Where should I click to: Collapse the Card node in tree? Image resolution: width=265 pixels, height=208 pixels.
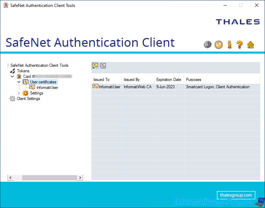click(x=12, y=76)
